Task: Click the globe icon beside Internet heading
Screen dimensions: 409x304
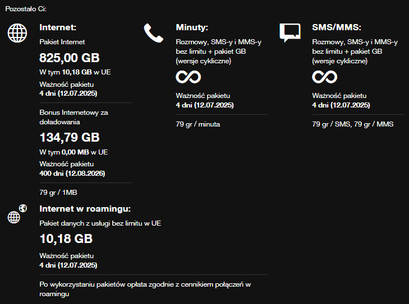Action: click(17, 33)
